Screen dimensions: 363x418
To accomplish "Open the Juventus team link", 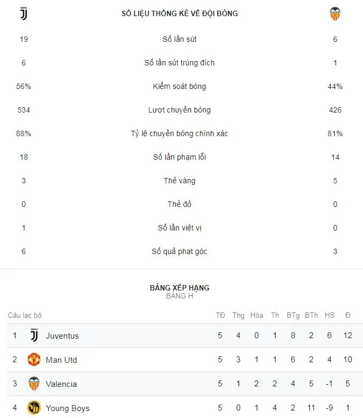I will pyautogui.click(x=62, y=336).
